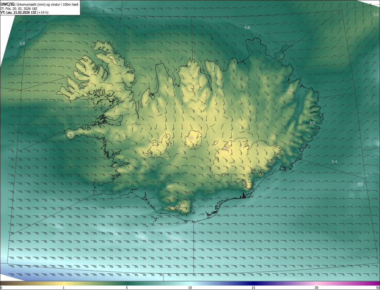Click the 7.3 value label over the southeast sea
The height and width of the screenshot is (290, 380).
[x=360, y=184]
